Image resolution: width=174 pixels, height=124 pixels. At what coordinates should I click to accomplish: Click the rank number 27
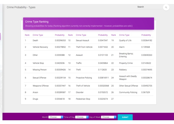coord(112,99)
